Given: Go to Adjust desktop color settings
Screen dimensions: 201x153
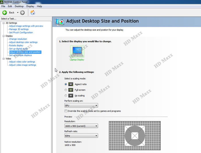Looking at the screenshot, I should [23, 42].
